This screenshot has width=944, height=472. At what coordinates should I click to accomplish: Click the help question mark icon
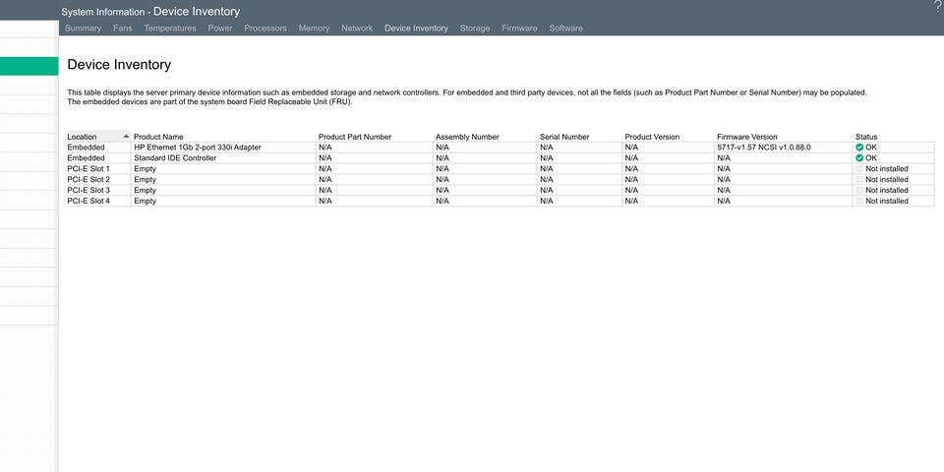tap(937, 7)
